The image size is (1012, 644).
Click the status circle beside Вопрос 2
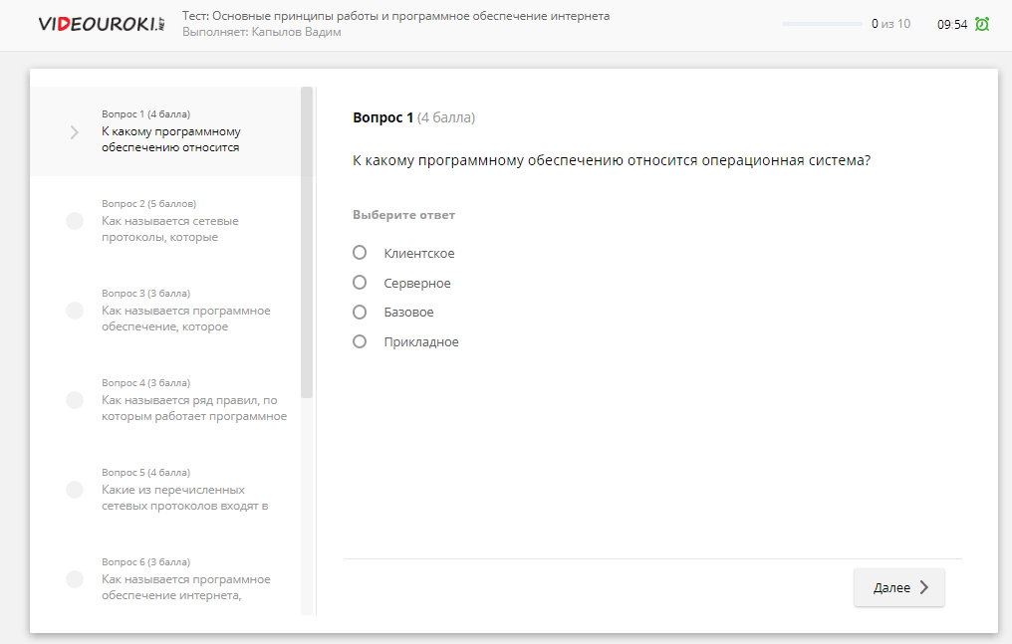75,221
